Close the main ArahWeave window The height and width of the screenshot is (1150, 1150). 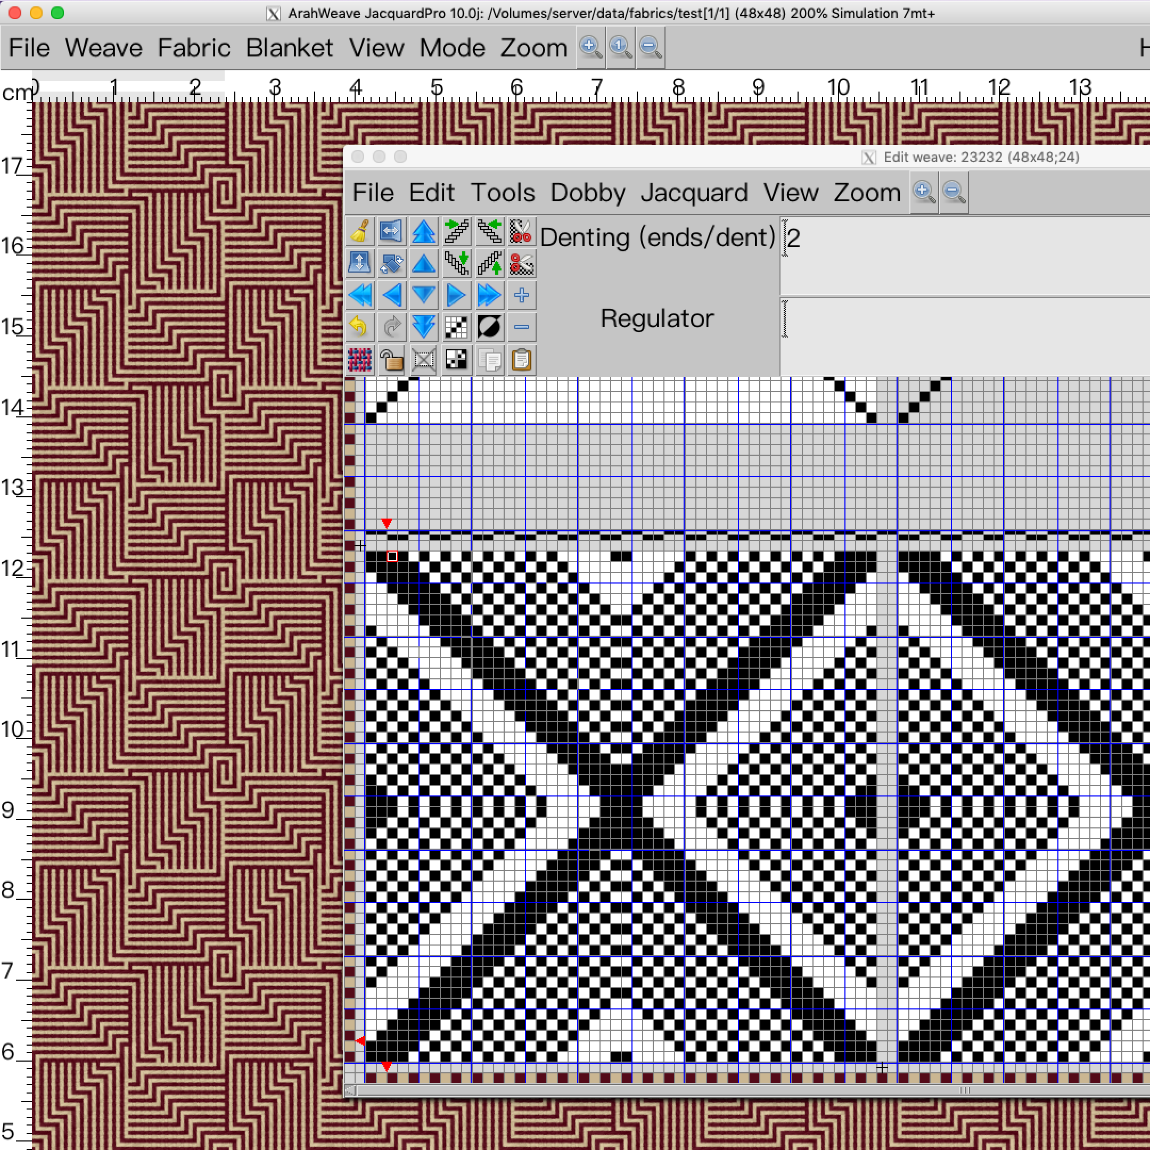15,12
